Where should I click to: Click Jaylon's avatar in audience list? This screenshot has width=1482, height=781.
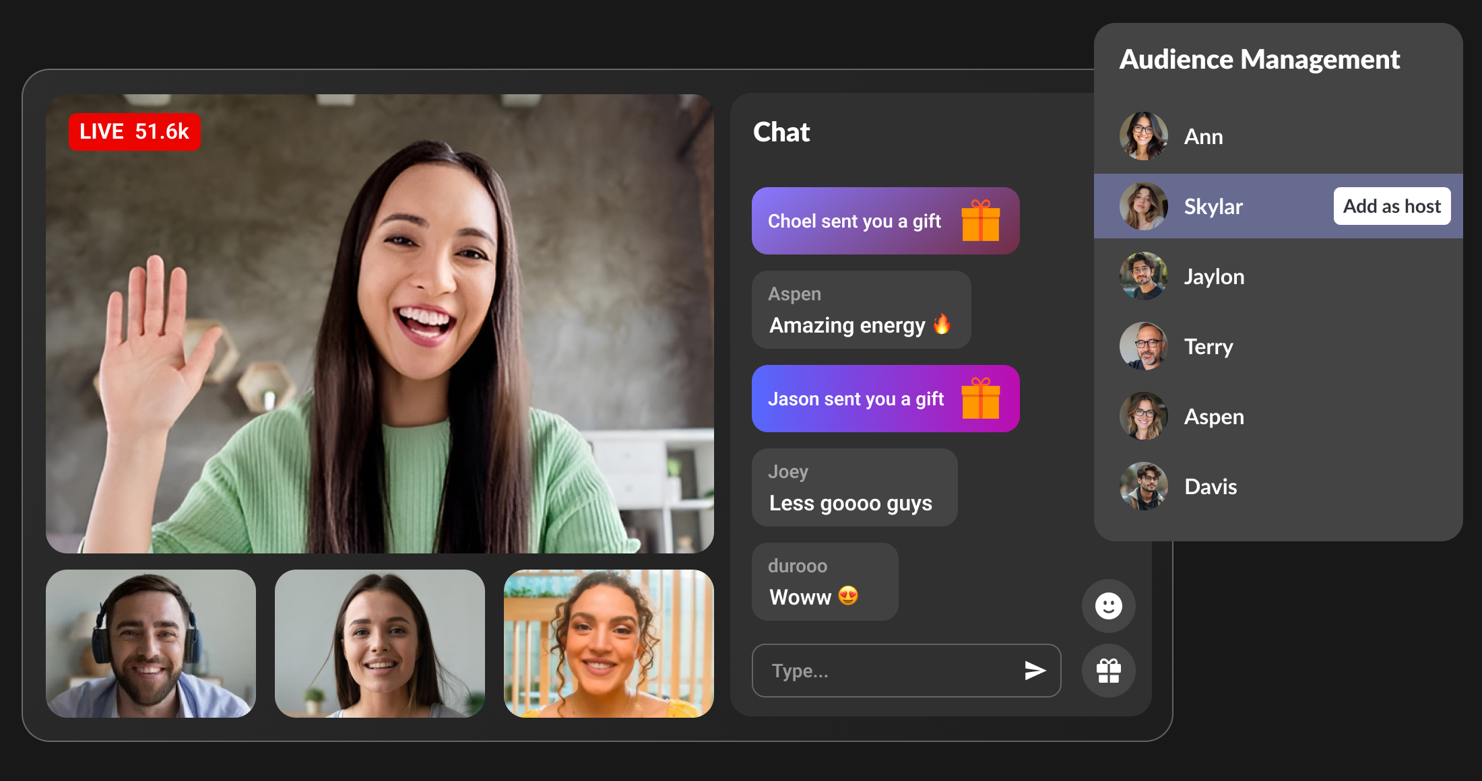1143,276
